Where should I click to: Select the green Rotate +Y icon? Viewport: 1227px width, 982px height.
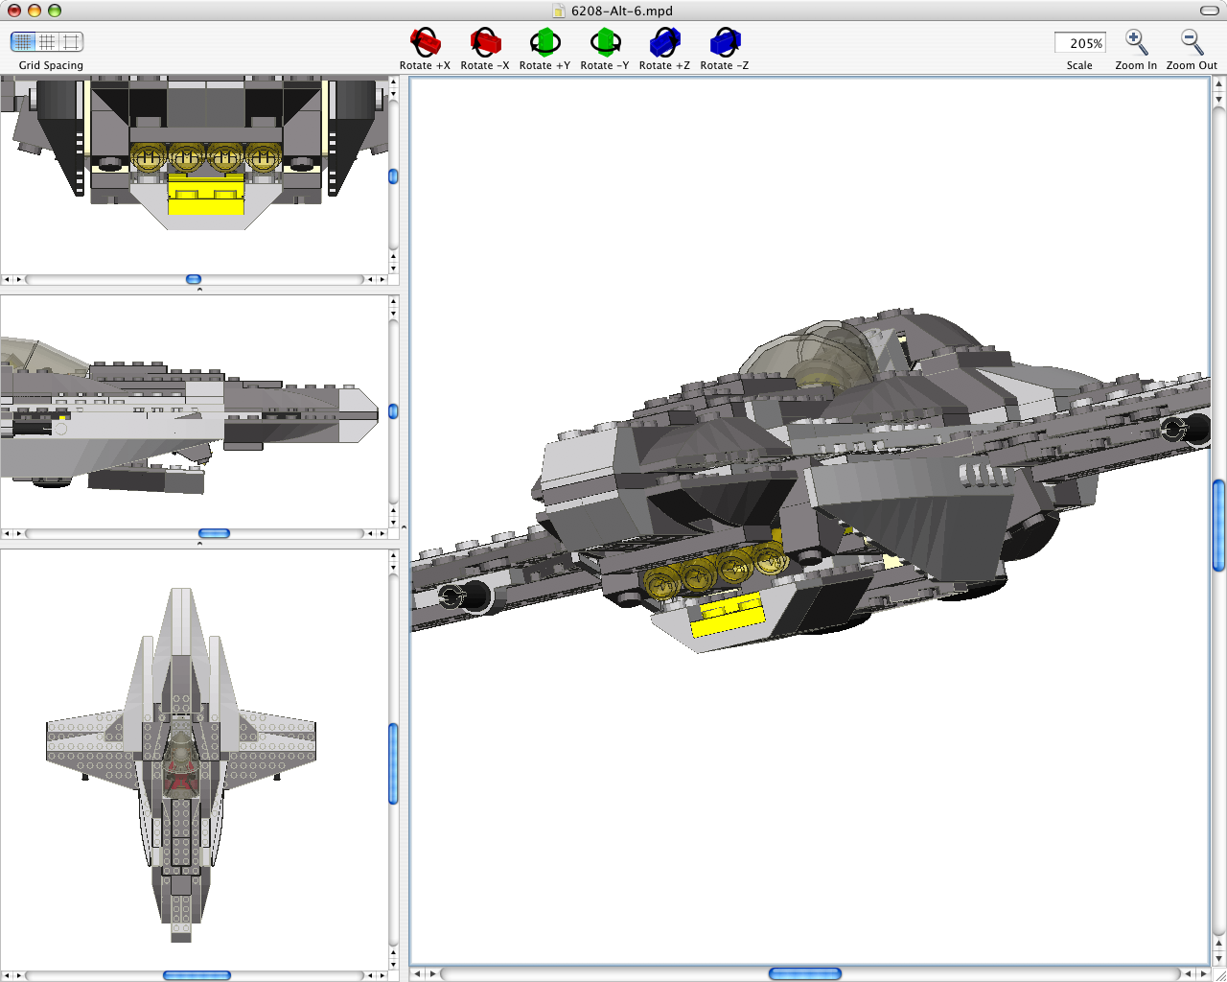544,43
